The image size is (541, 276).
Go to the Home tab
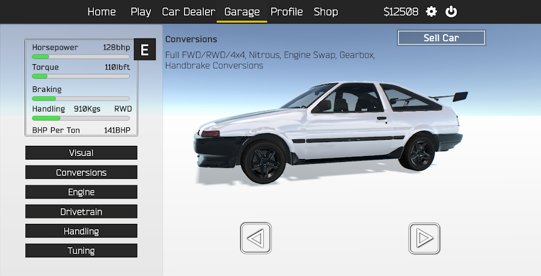point(102,11)
